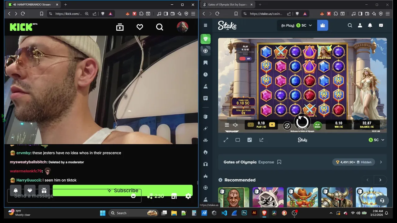Toggle the double chance bonus switch
This screenshot has width=397, height=223.
(x=245, y=59)
